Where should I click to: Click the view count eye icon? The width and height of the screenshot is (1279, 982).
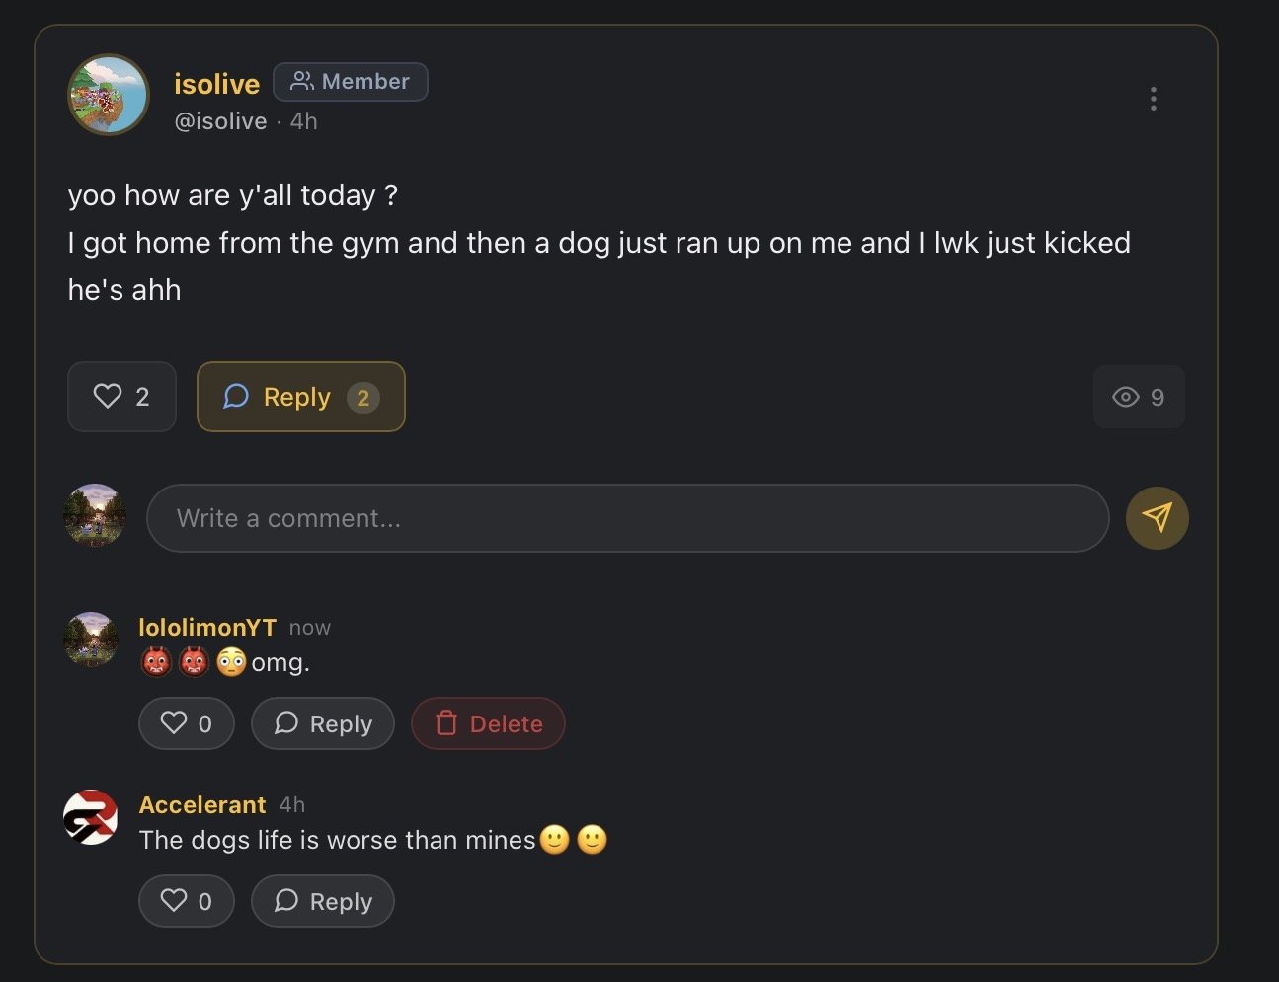pos(1126,397)
